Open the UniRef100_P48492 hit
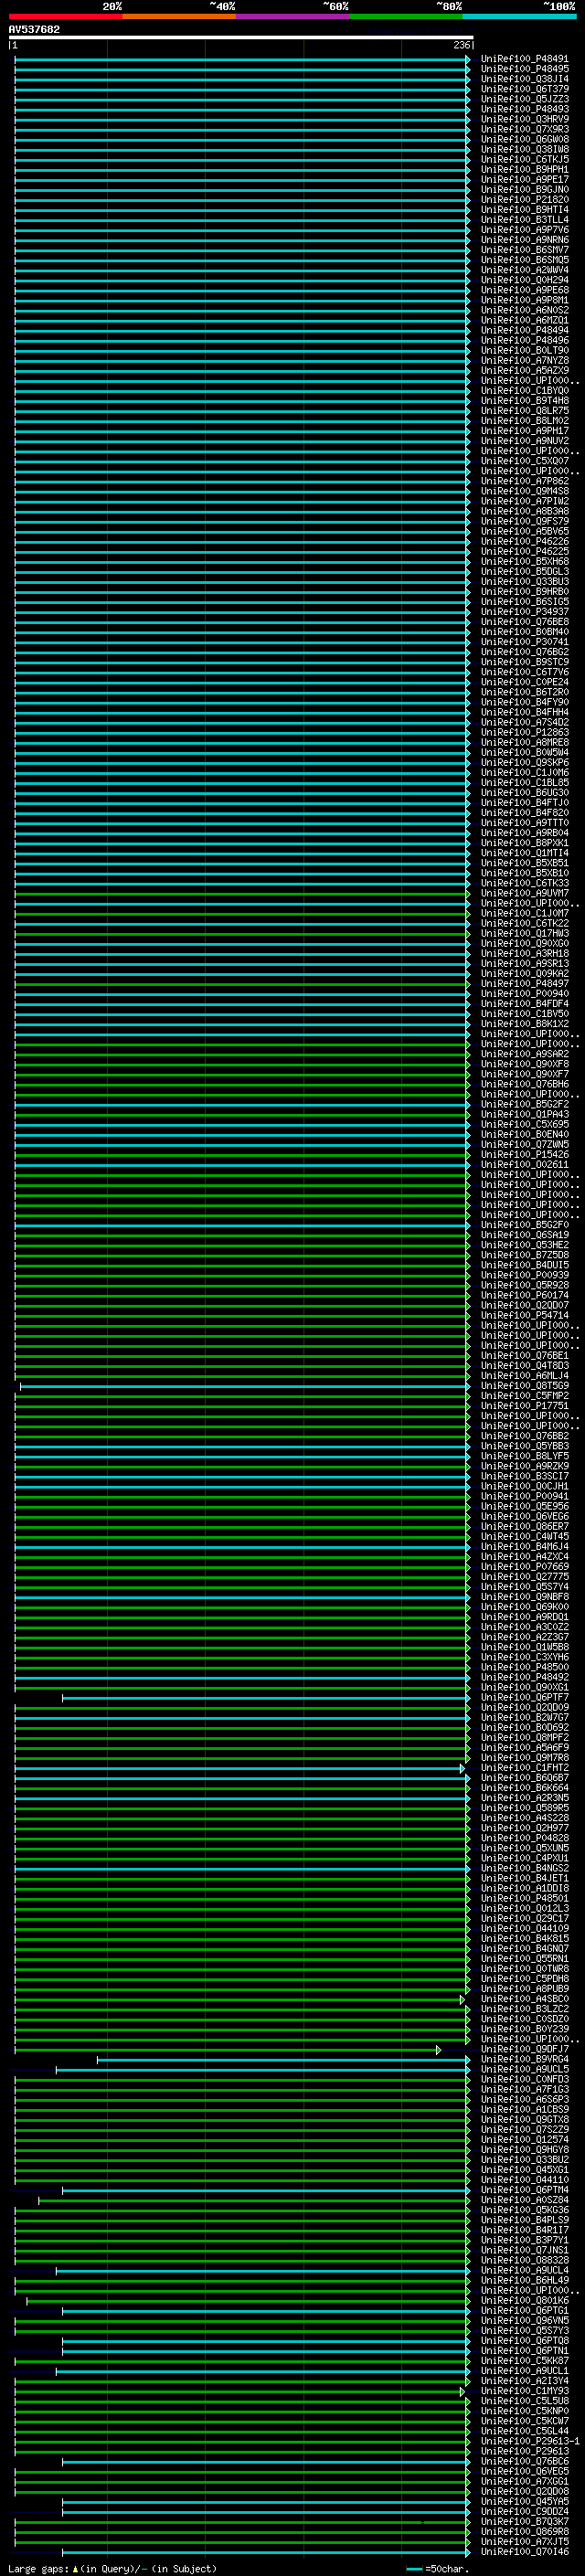This screenshot has width=585, height=2576. [x=524, y=1678]
